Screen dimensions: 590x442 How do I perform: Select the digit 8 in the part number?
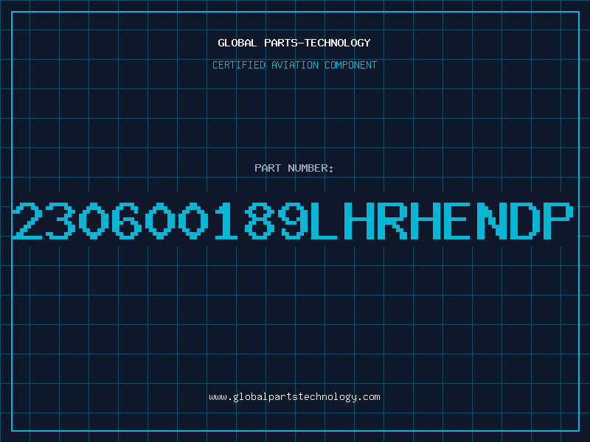260,220
